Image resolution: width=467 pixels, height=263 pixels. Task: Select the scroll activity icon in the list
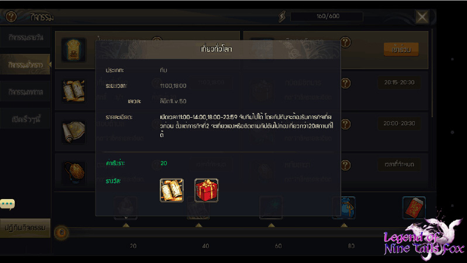(74, 132)
